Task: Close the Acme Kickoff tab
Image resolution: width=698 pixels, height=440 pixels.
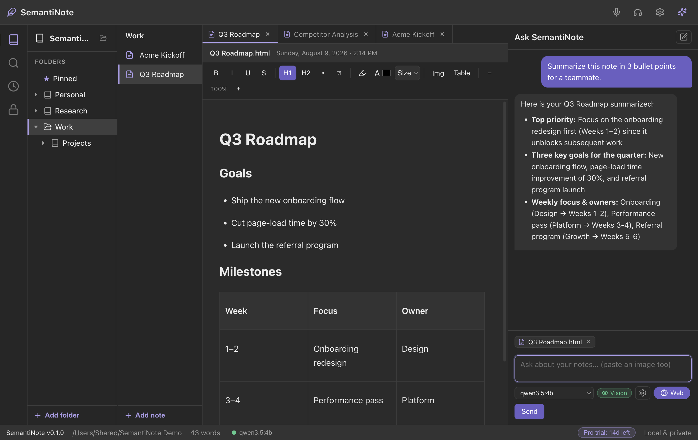Action: pos(442,34)
